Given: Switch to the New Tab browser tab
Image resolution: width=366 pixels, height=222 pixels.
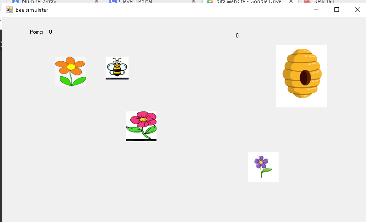Looking at the screenshot, I should pos(323,2).
